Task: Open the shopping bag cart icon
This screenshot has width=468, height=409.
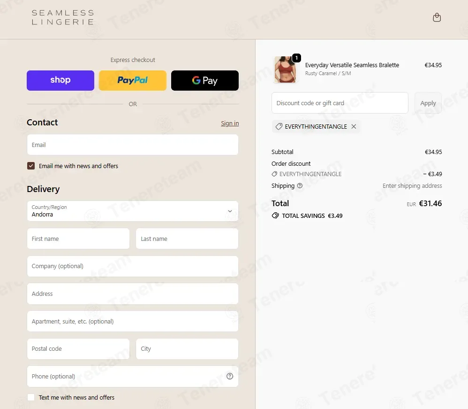Action: pyautogui.click(x=437, y=17)
